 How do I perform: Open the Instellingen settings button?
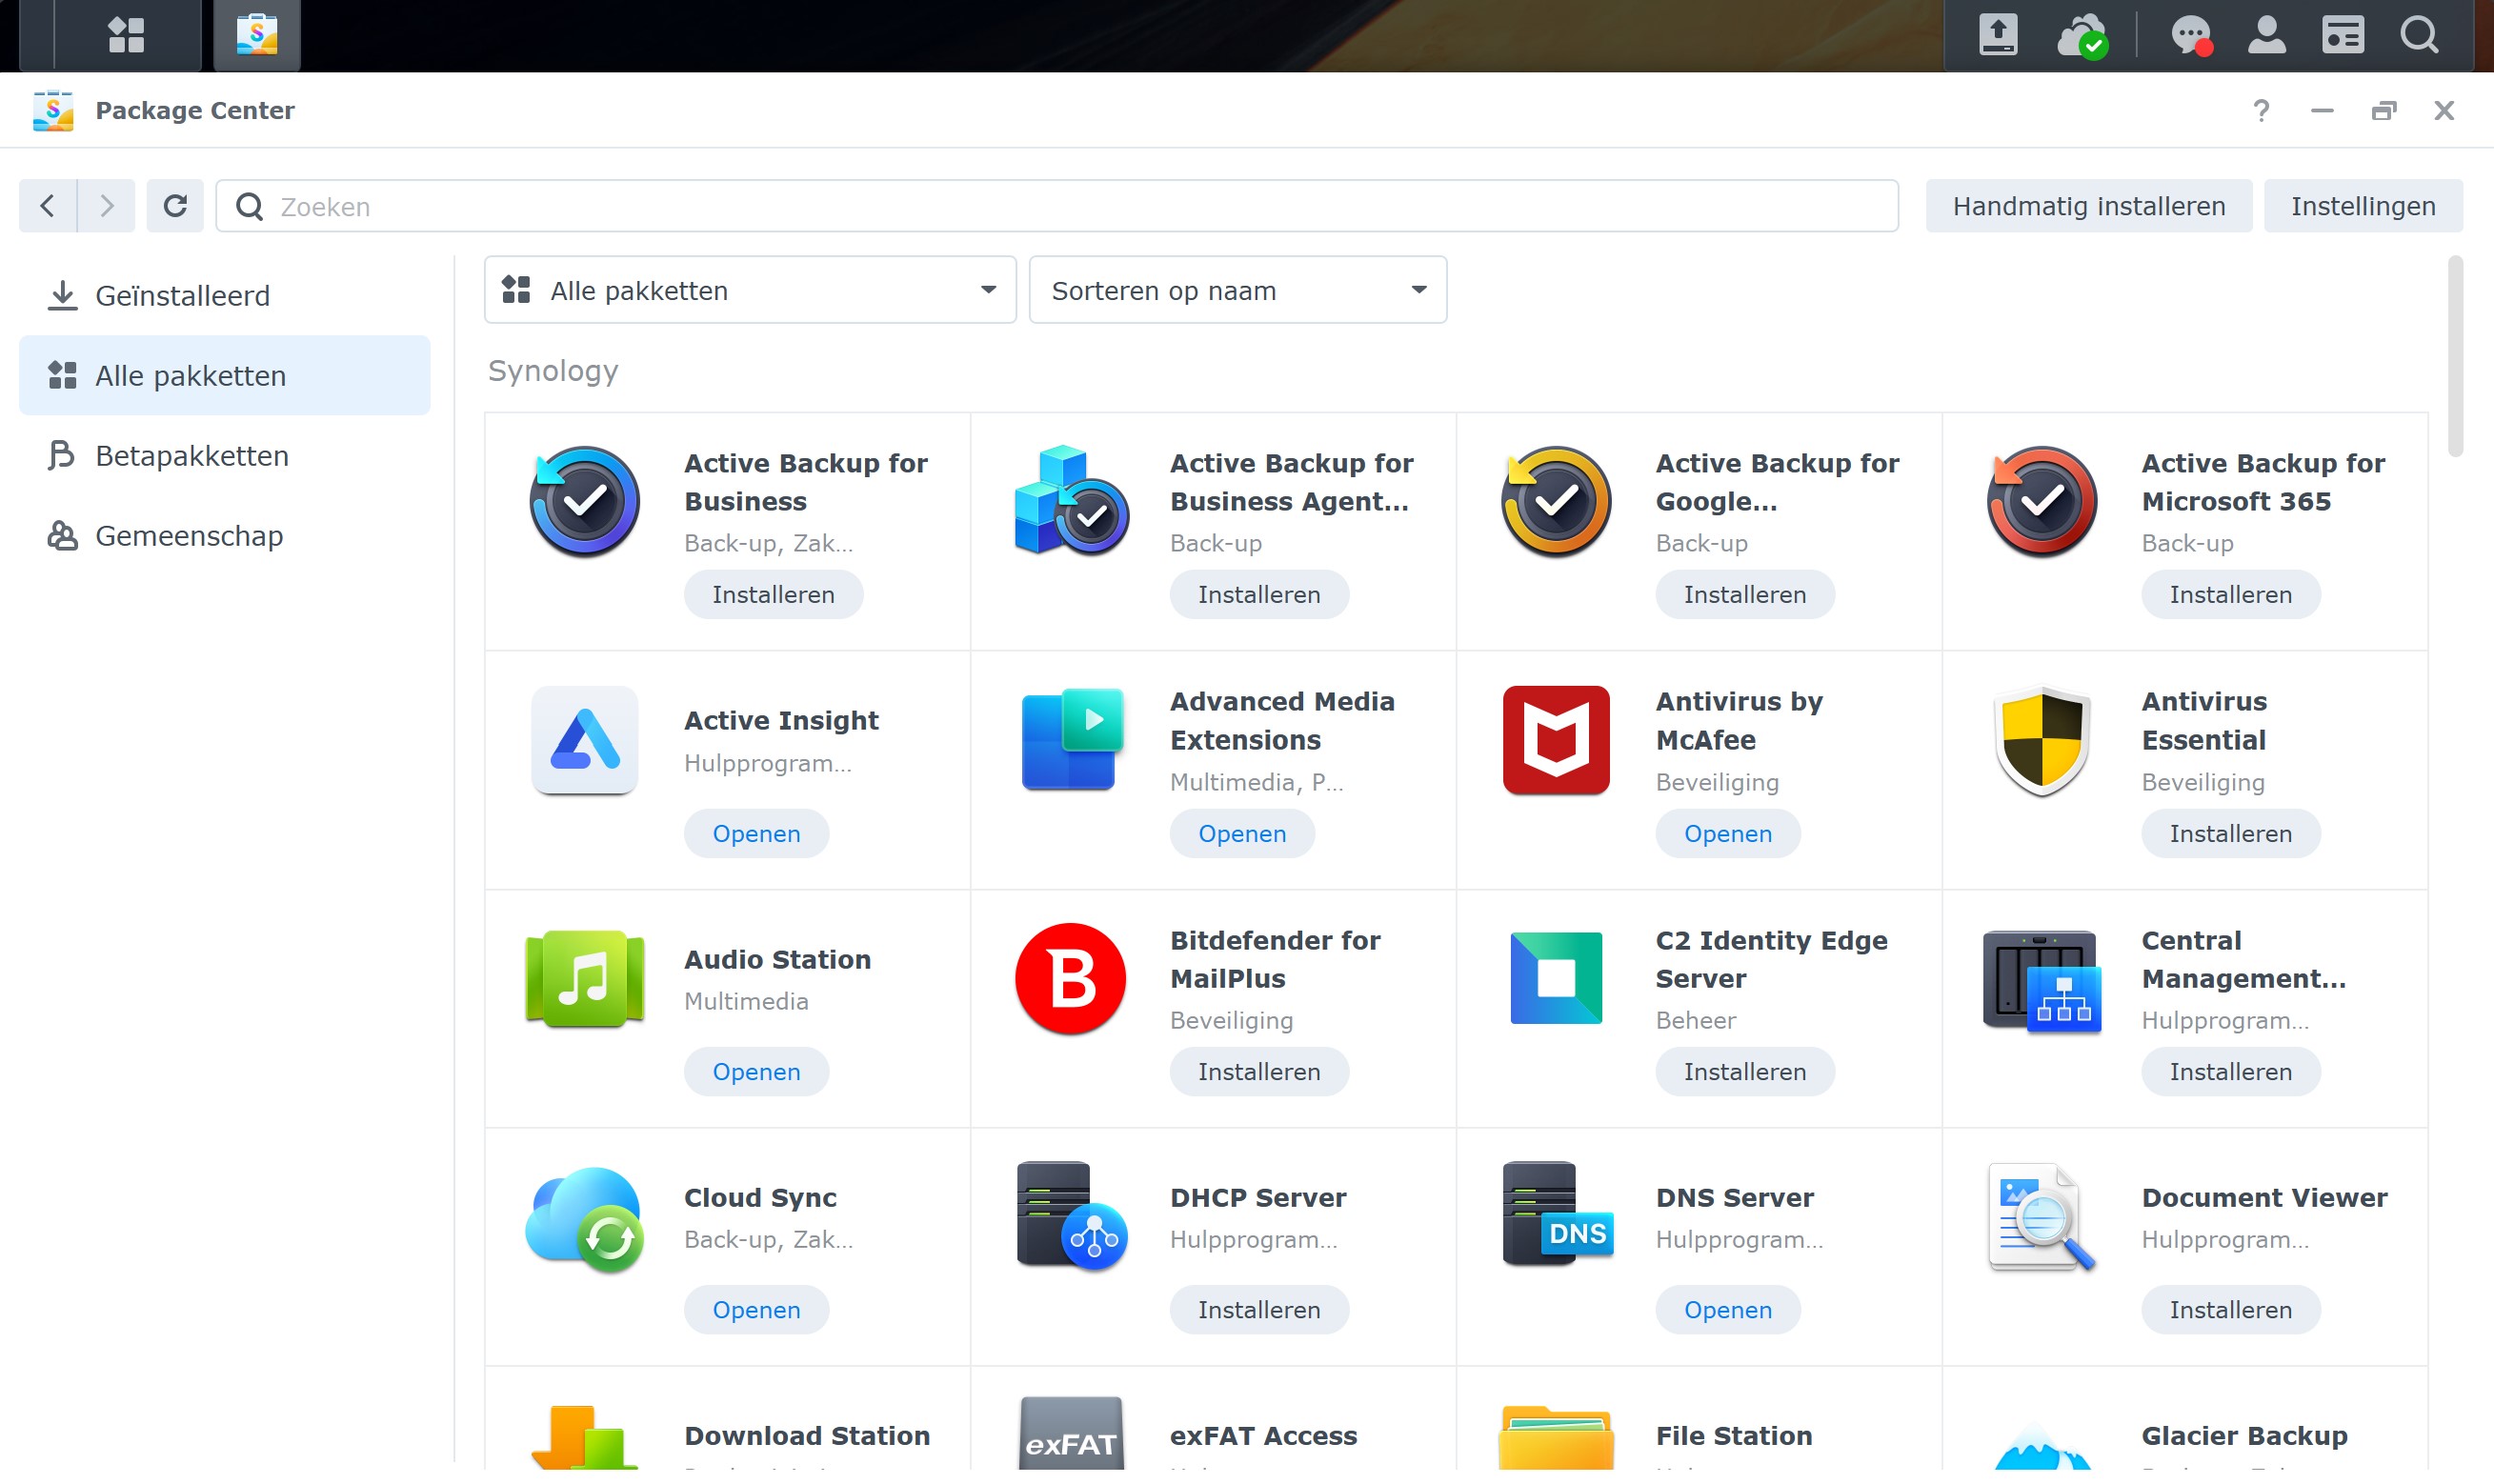[2362, 206]
